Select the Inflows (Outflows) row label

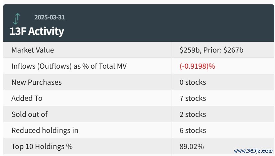69,66
